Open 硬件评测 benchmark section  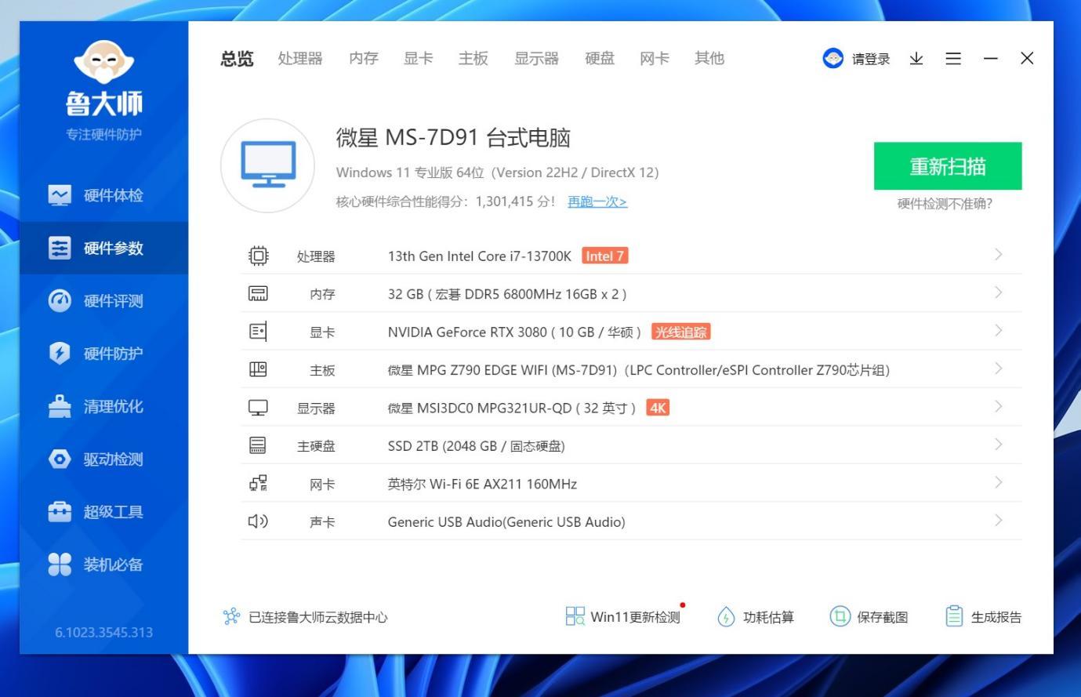(103, 300)
